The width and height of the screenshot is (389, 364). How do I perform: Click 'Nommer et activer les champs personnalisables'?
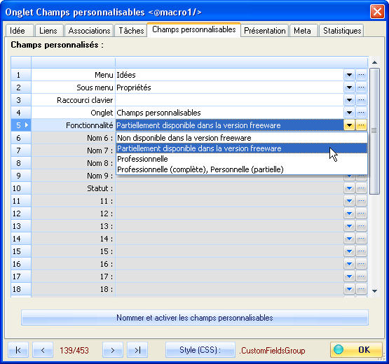tap(195, 317)
